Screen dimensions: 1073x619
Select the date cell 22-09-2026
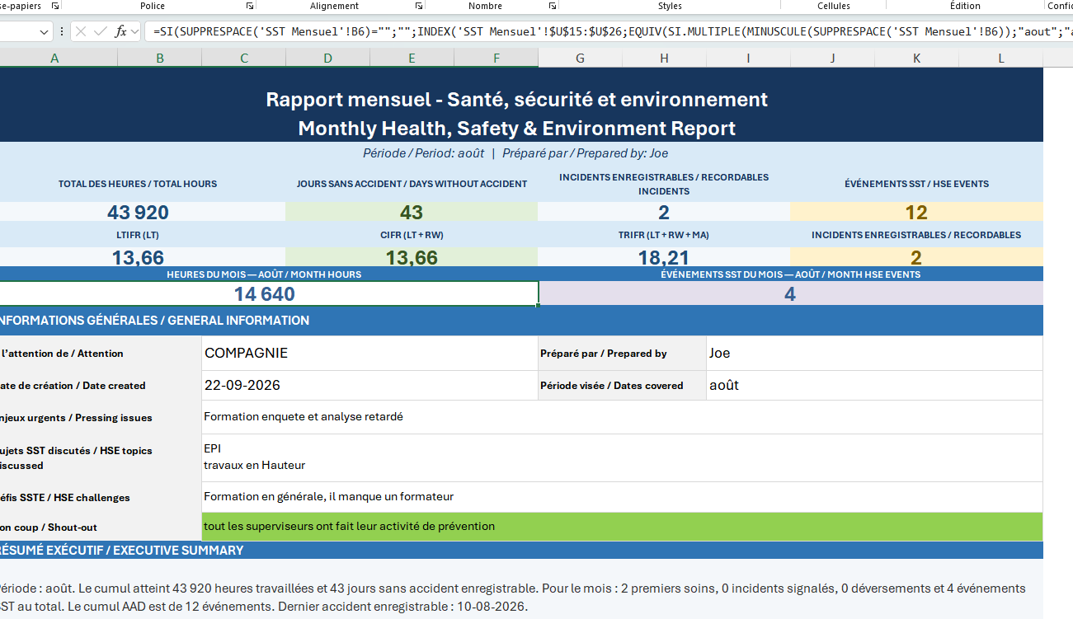pyautogui.click(x=369, y=385)
